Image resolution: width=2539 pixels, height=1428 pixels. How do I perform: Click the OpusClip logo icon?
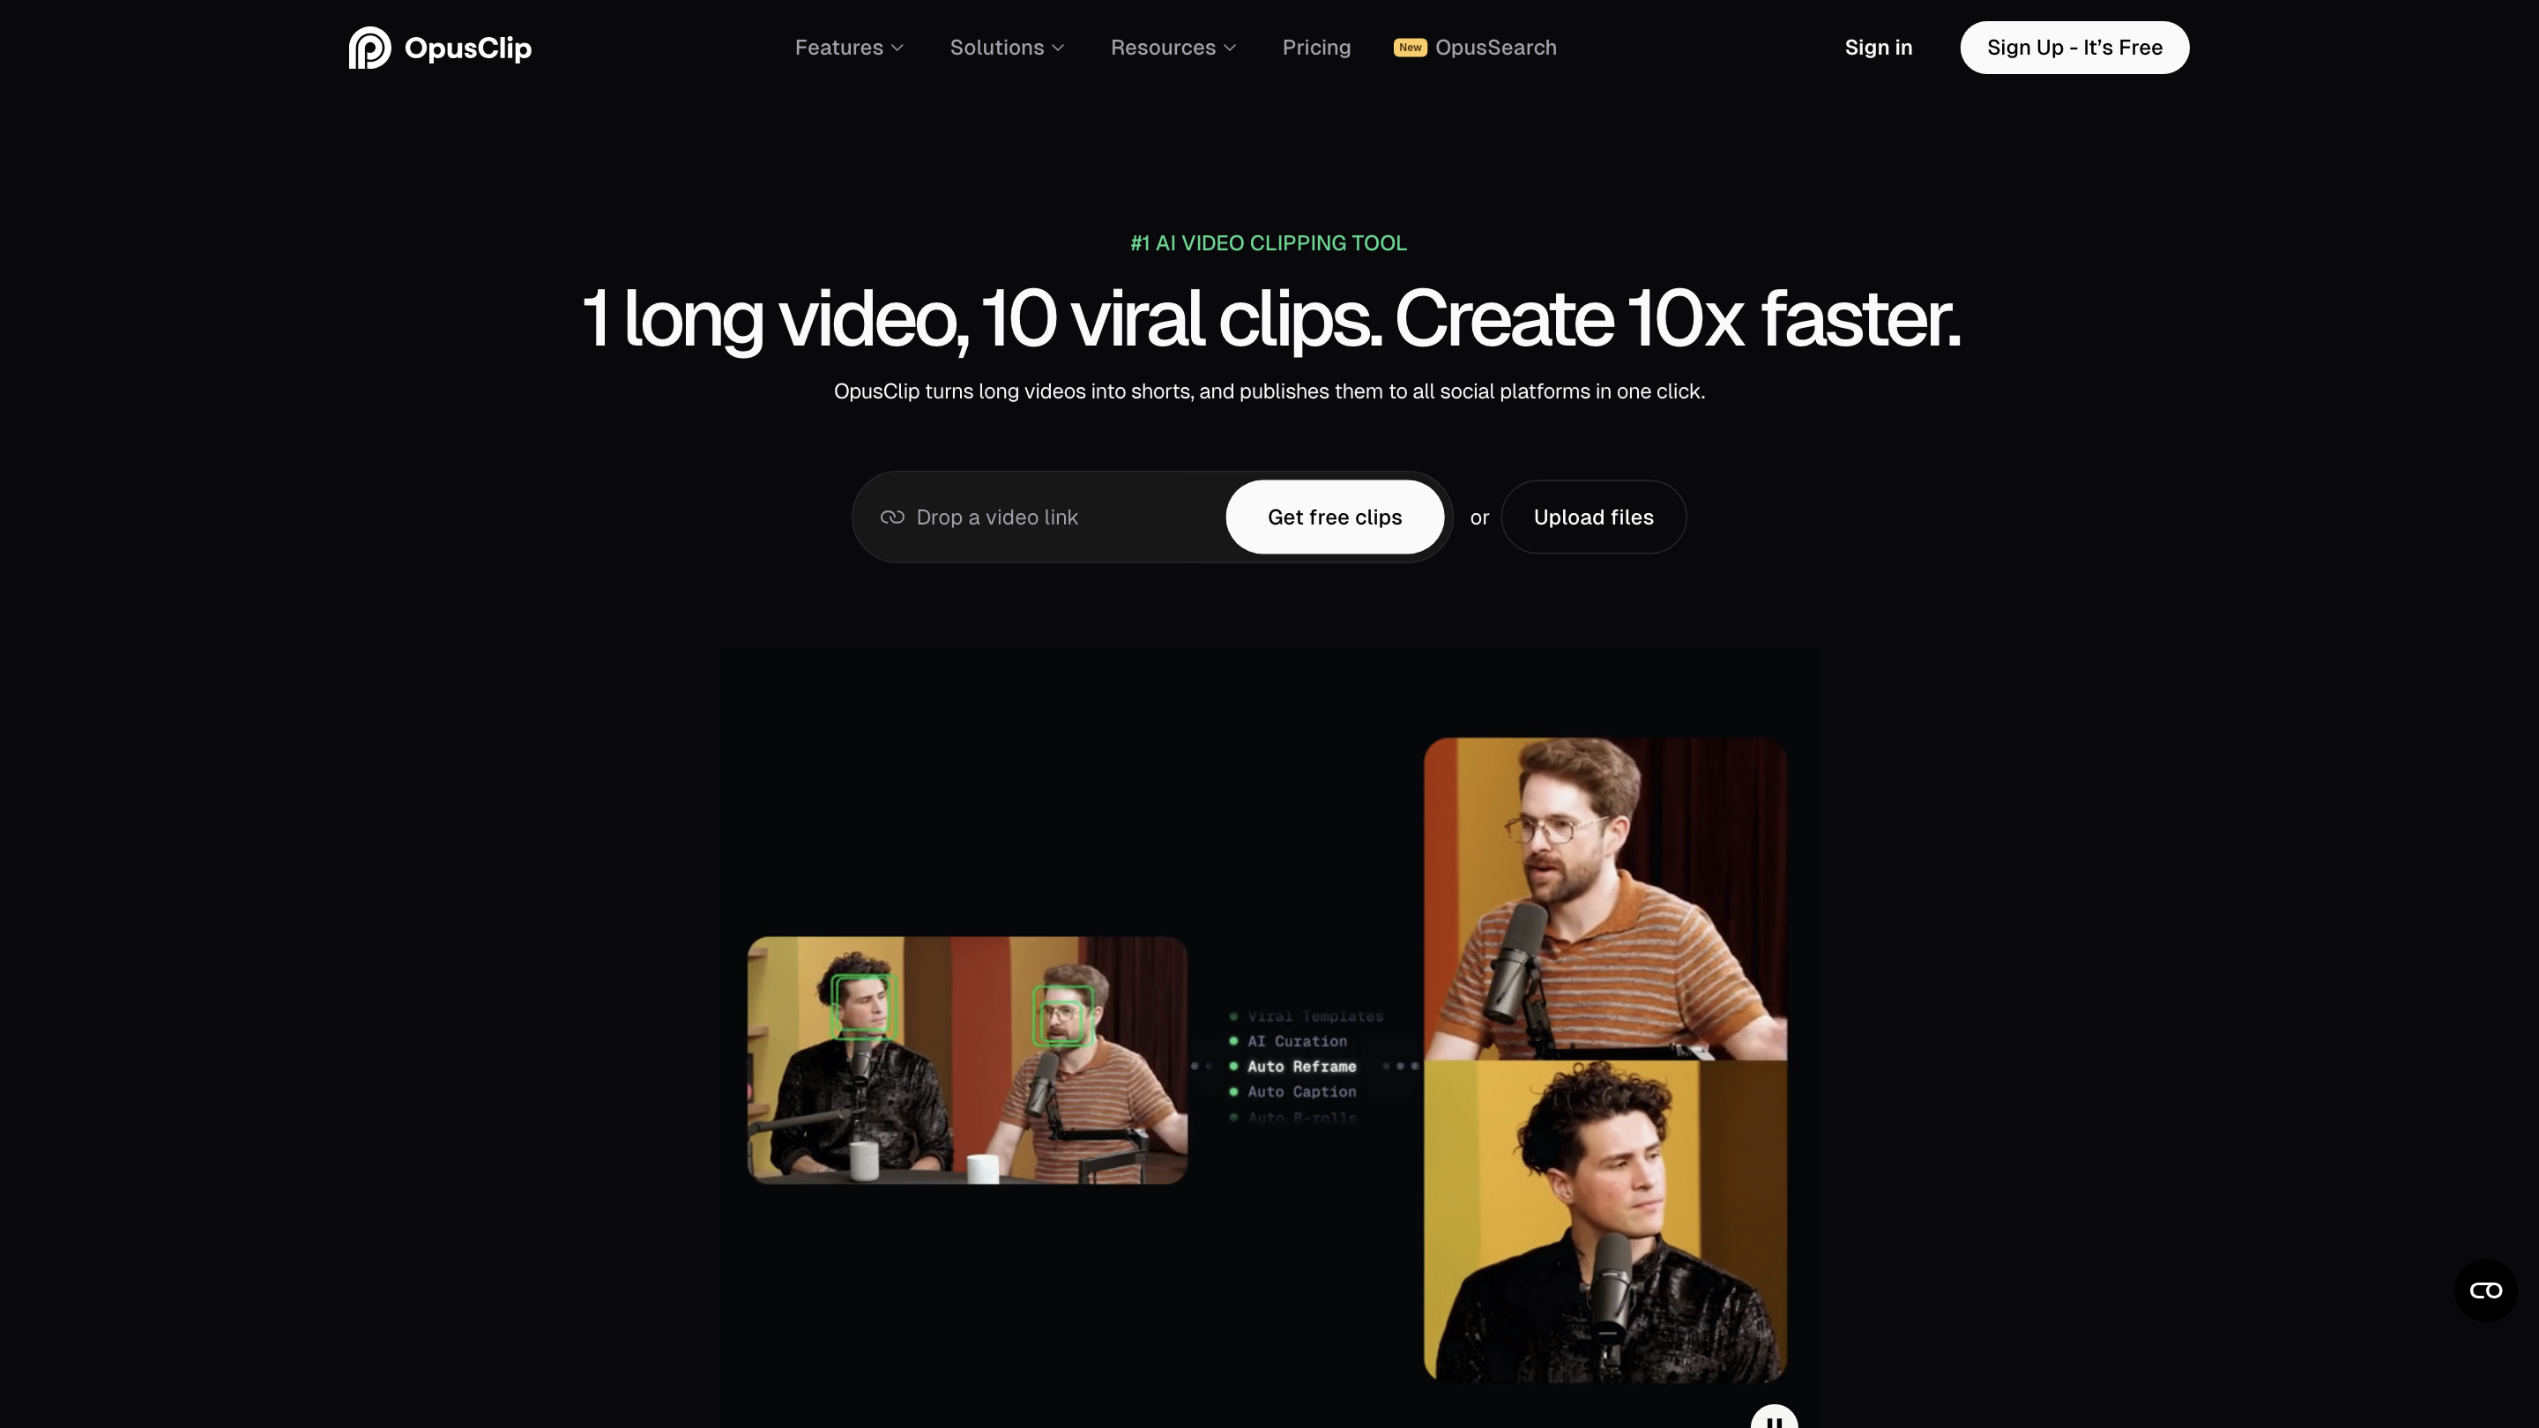click(369, 48)
